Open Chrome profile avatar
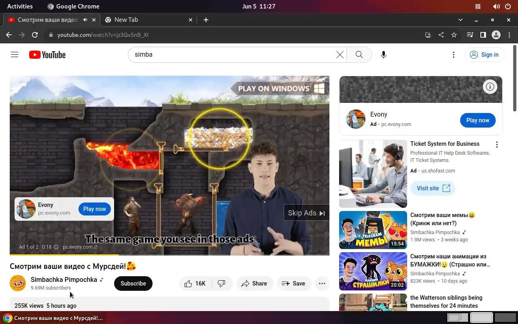Screen dimensions: 518x324 496,35
